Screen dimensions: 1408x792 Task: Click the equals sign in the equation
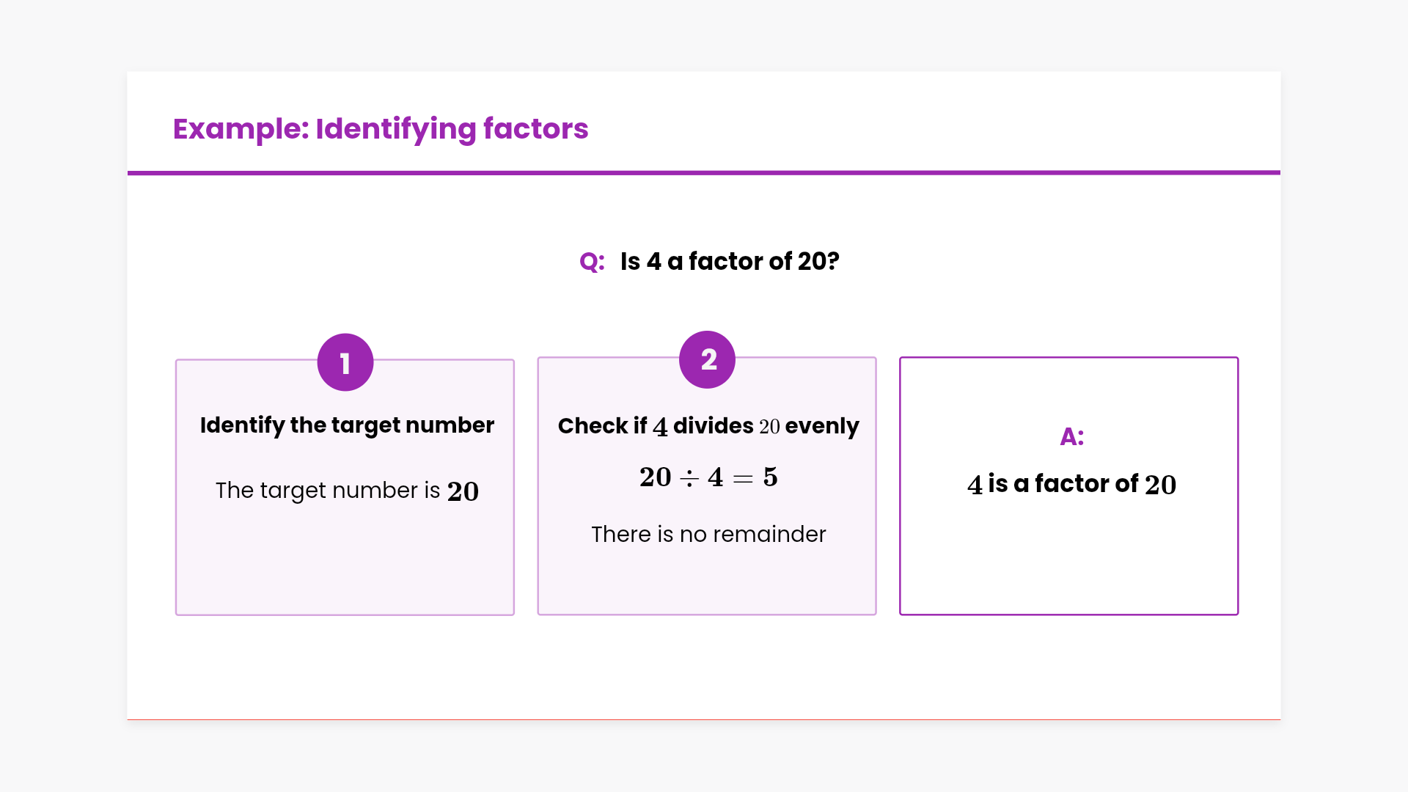tap(743, 478)
